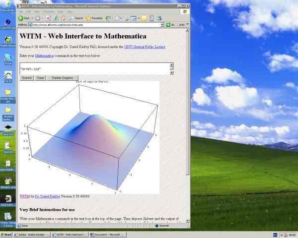Open the Tools menu
298x238 pixels.
pyautogui.click(x=61, y=12)
